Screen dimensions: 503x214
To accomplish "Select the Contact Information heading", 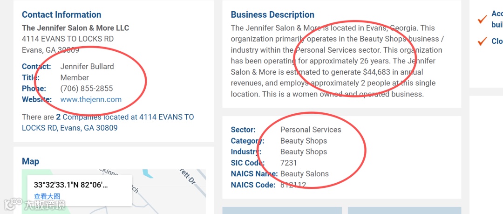I will [61, 14].
